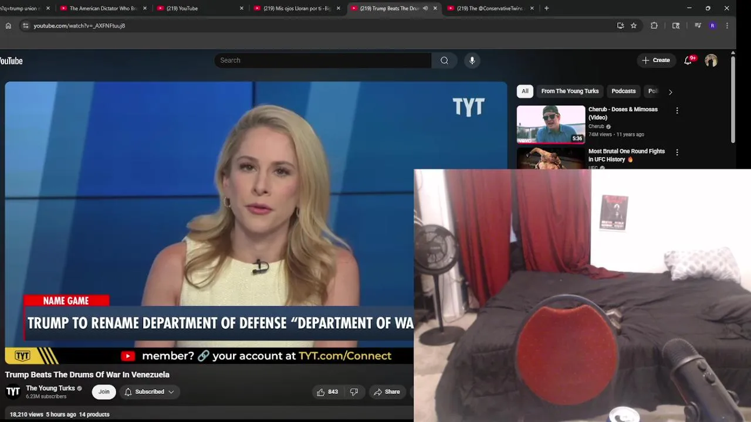The image size is (751, 422).
Task: Select From The Young Turks chip
Action: tap(570, 91)
